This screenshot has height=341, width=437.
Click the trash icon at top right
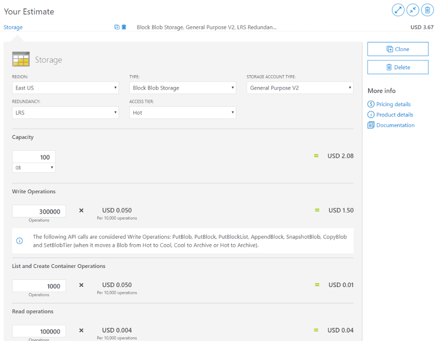point(427,10)
